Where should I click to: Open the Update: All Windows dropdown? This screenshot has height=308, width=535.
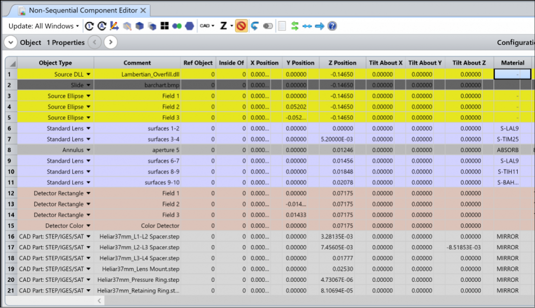[44, 26]
